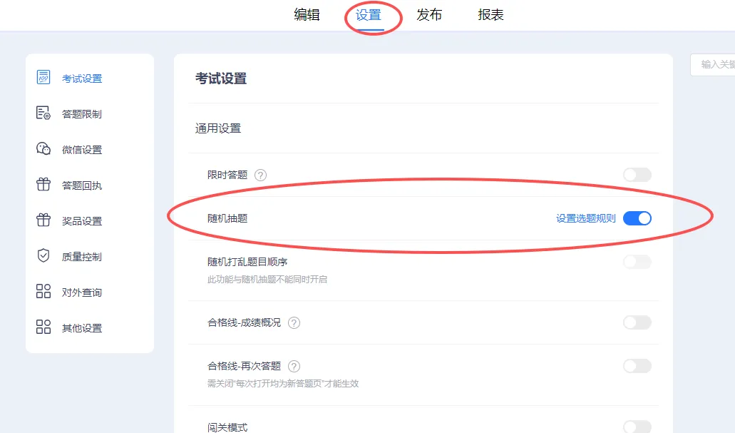Open 考试设置 sidebar icon

coord(43,77)
